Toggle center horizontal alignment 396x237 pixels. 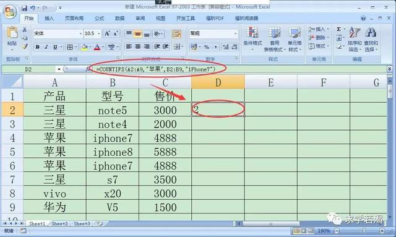pos(138,47)
